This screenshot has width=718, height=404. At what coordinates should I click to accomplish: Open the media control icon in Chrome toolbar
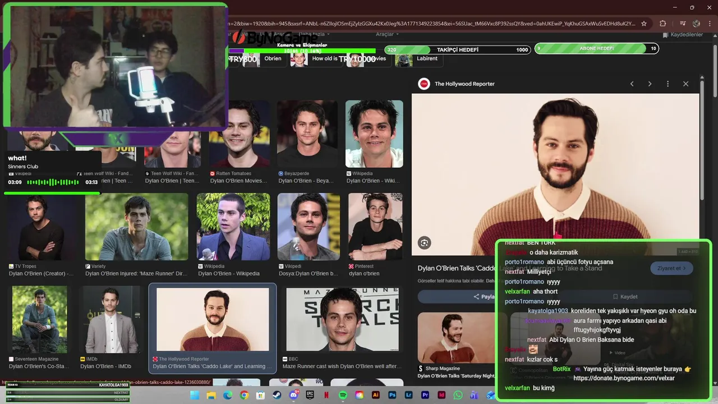683,24
